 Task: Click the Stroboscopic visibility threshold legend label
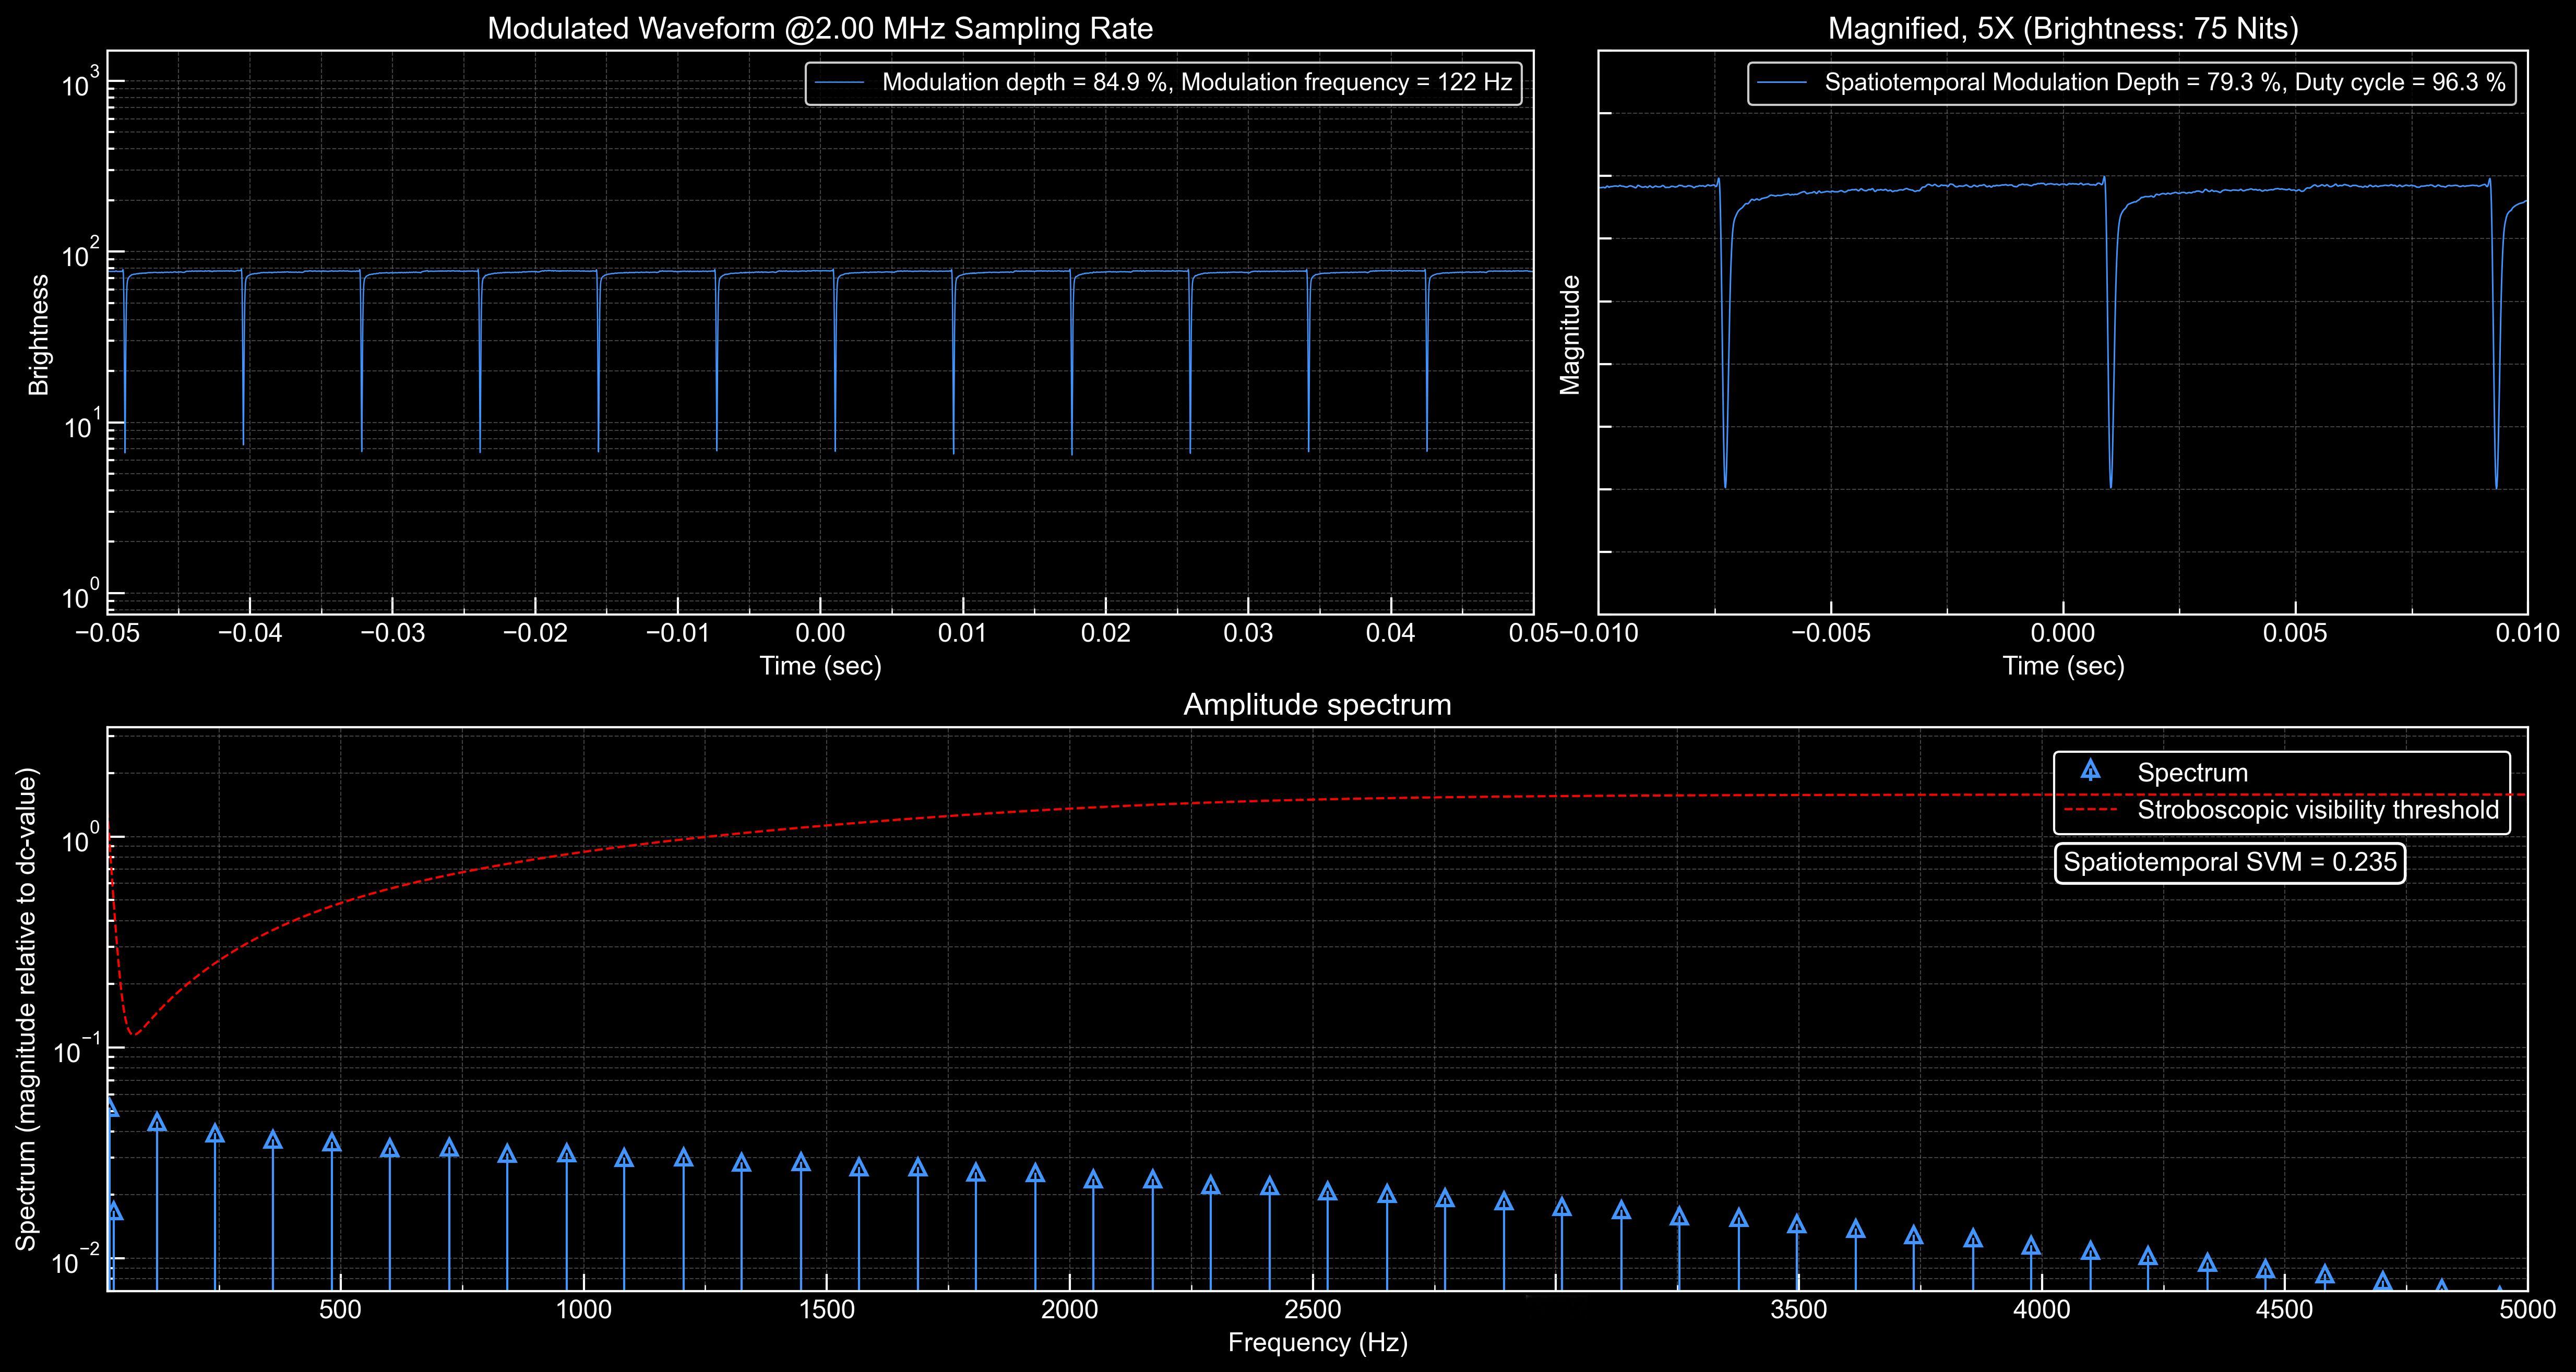coord(2317,810)
